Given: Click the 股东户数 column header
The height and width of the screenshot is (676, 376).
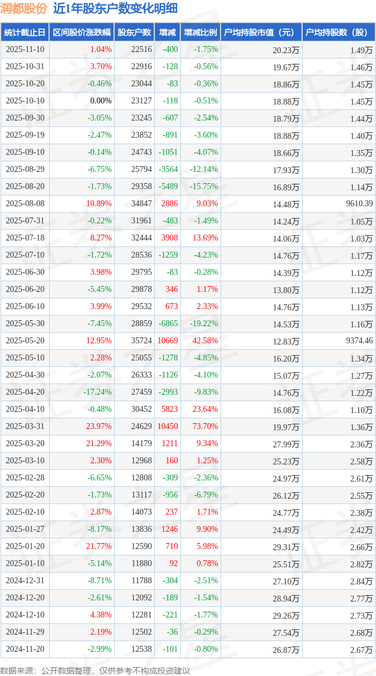Looking at the screenshot, I should tap(134, 32).
